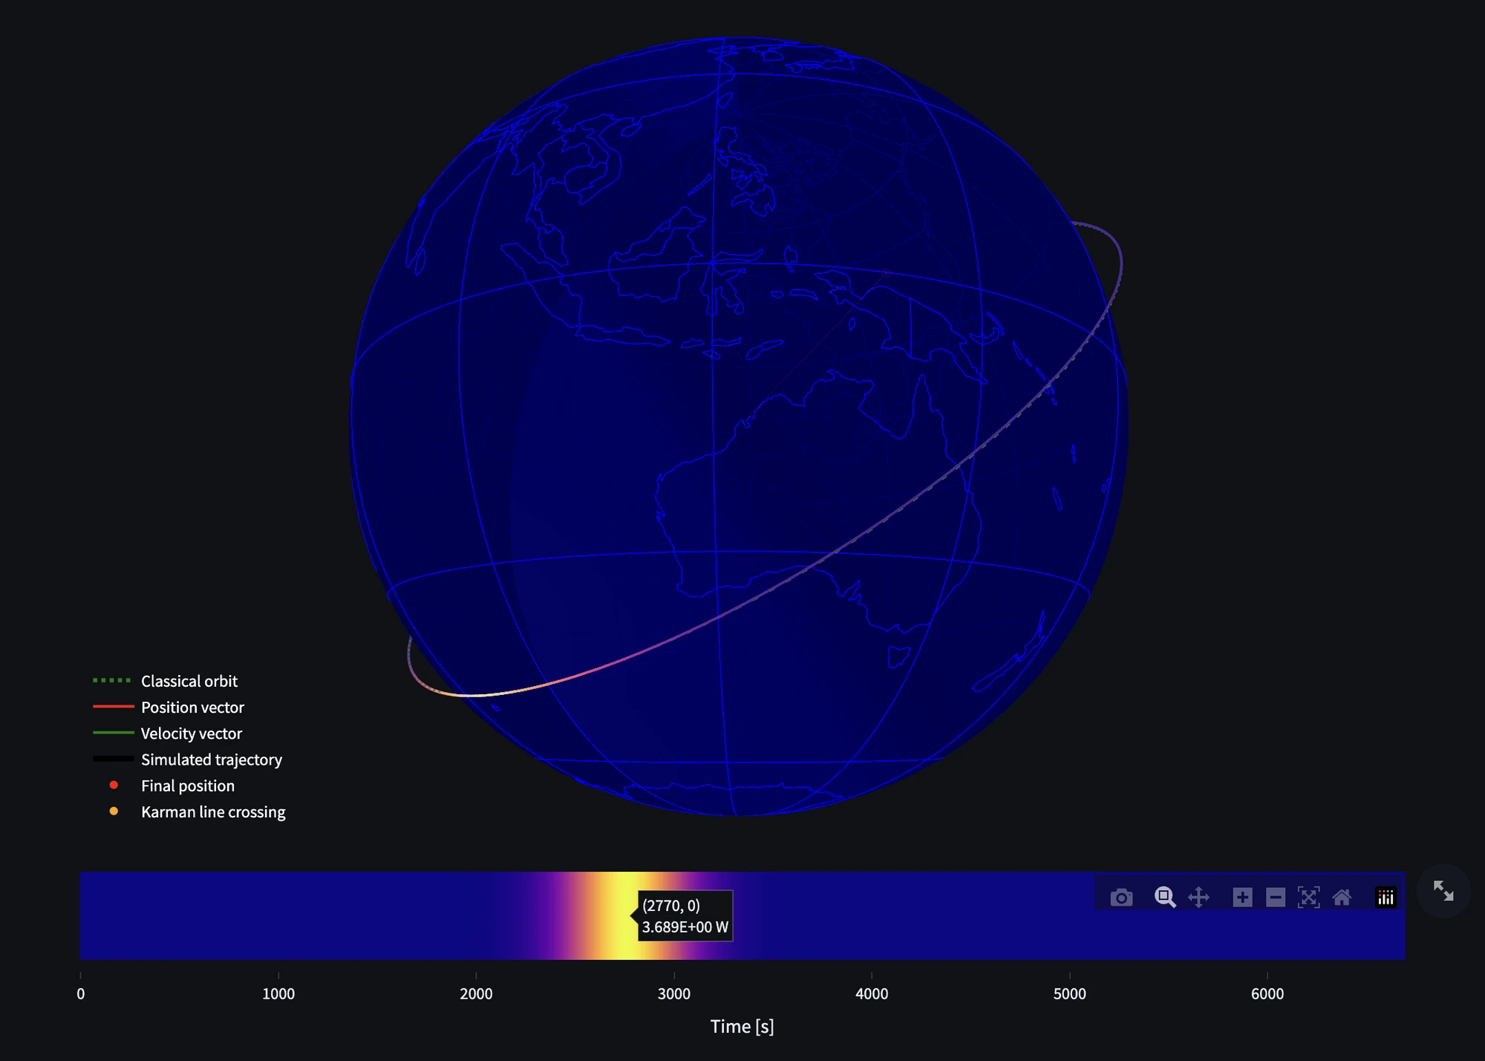Toggle Velocity vector legend entry
Image resolution: width=1485 pixels, height=1061 pixels.
(x=167, y=734)
